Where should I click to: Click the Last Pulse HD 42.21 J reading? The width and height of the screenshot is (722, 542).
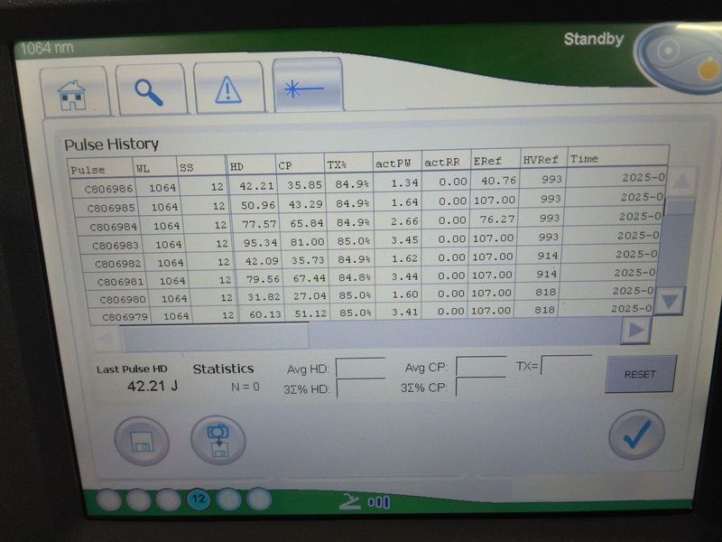pos(153,386)
